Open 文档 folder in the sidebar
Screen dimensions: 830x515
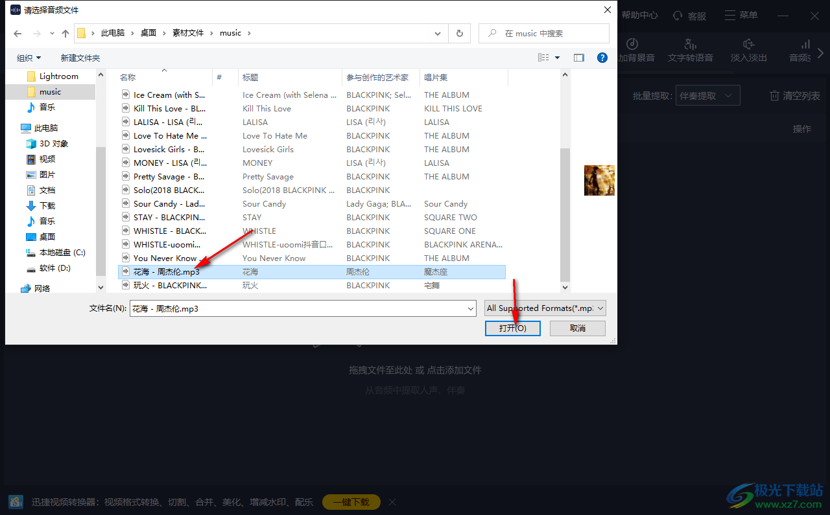click(47, 190)
